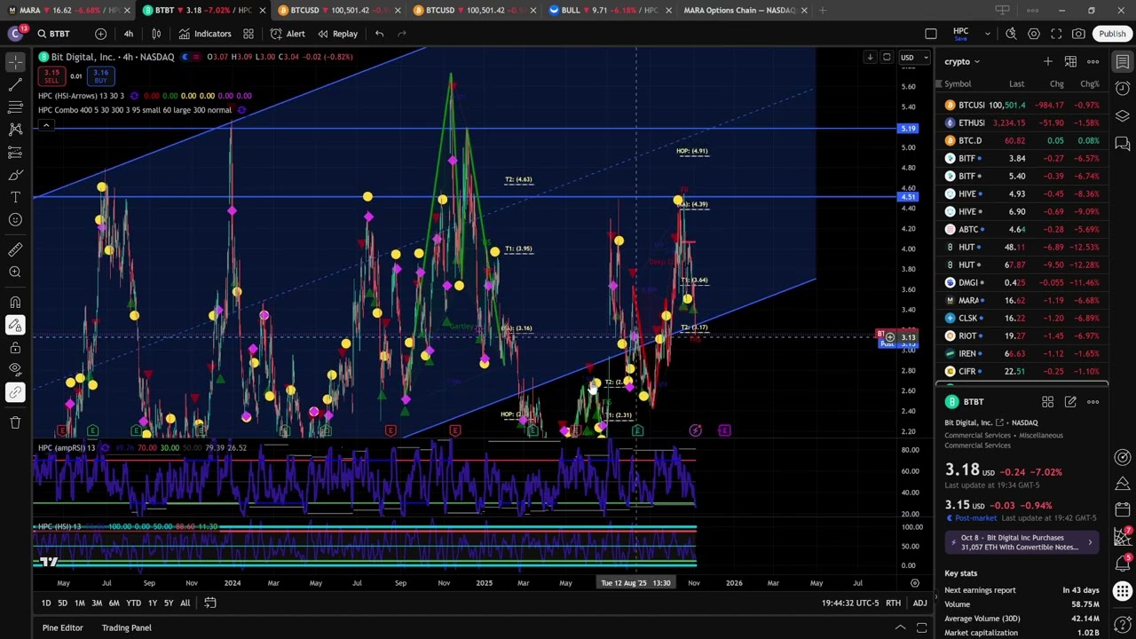1136x639 pixels.
Task: Select the YTD date range
Action: point(133,603)
